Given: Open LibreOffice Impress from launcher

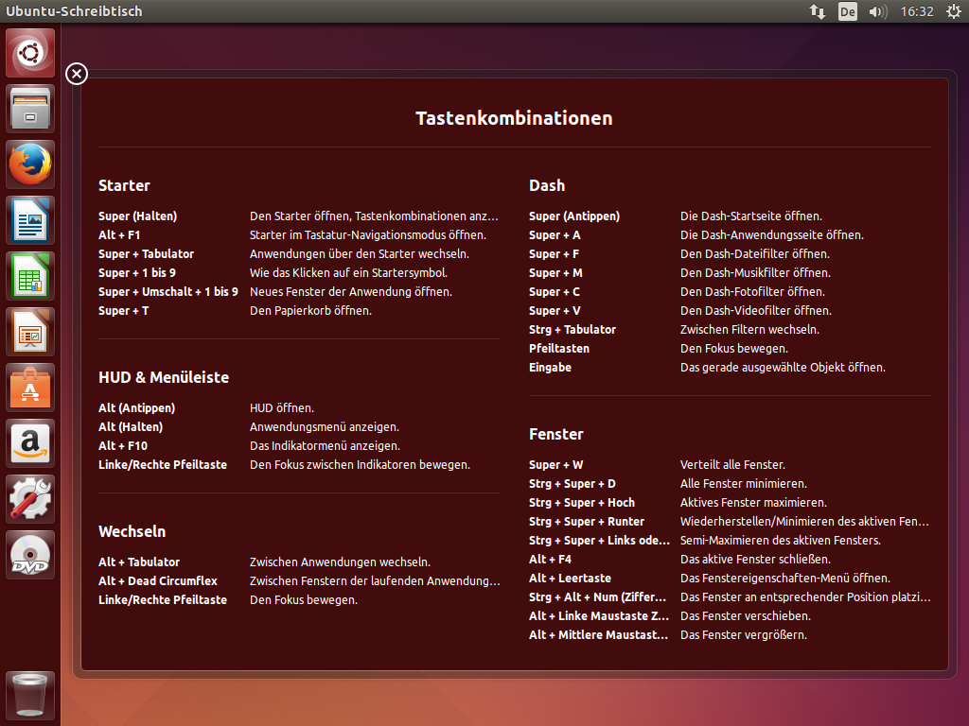Looking at the screenshot, I should pos(30,332).
